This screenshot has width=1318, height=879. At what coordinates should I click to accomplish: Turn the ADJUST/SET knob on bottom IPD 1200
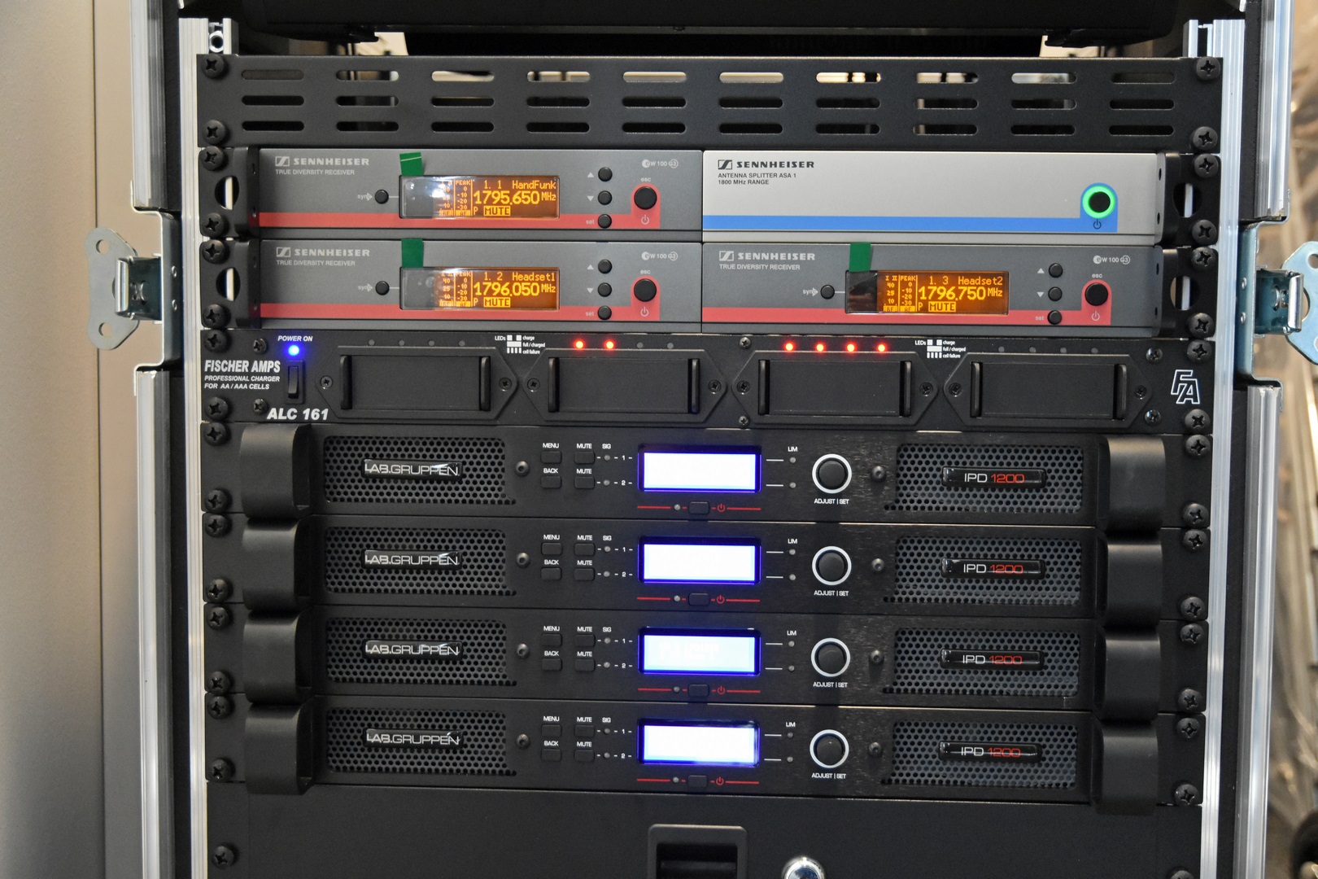[x=829, y=749]
